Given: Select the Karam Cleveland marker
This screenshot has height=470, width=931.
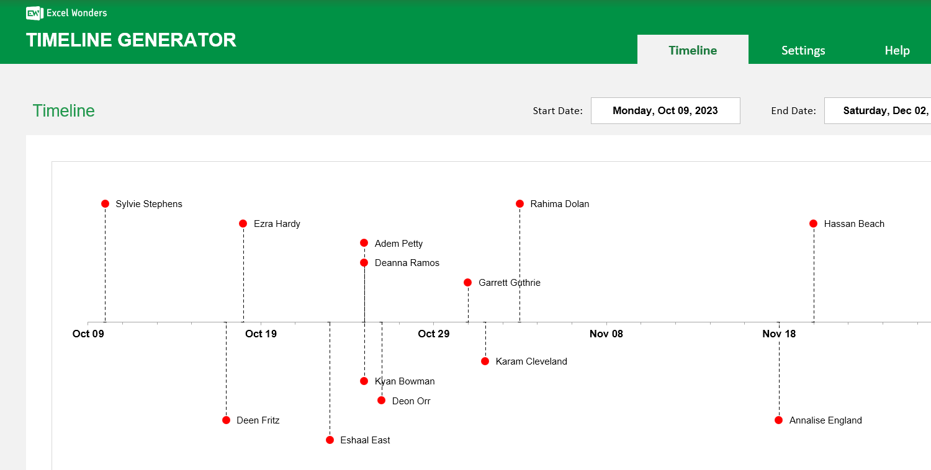Looking at the screenshot, I should tap(485, 361).
